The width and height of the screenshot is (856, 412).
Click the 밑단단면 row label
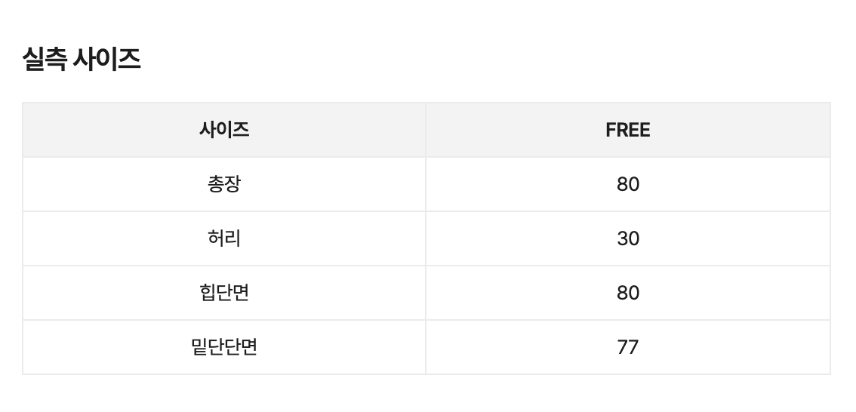[x=224, y=347]
